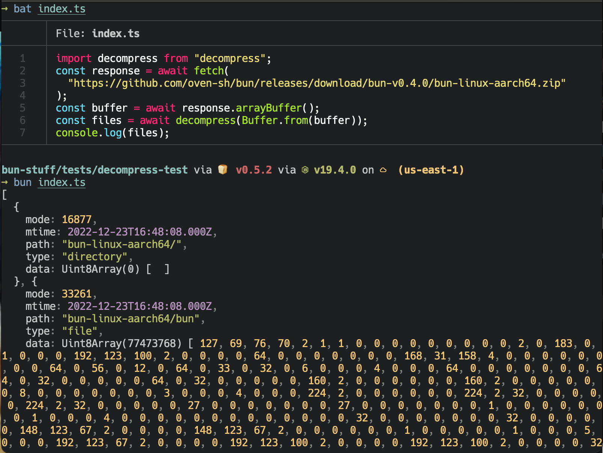Click 'fetch(' on line 2
This screenshot has width=603, height=453.
coord(212,71)
